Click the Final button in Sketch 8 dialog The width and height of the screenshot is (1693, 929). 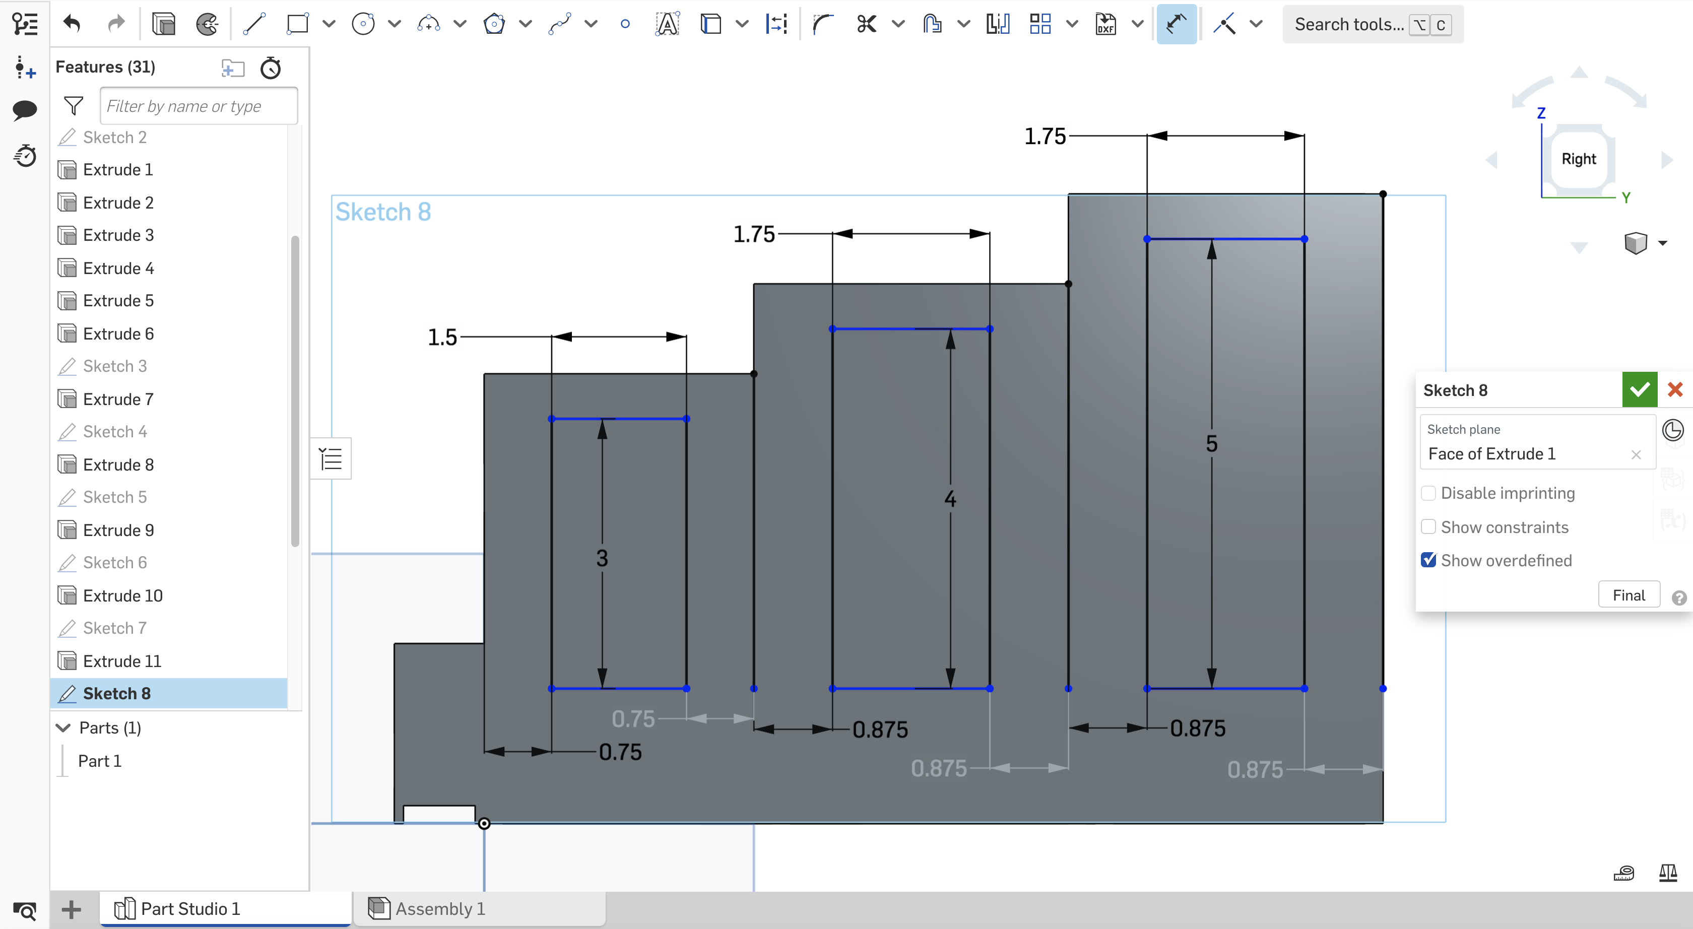click(1629, 594)
